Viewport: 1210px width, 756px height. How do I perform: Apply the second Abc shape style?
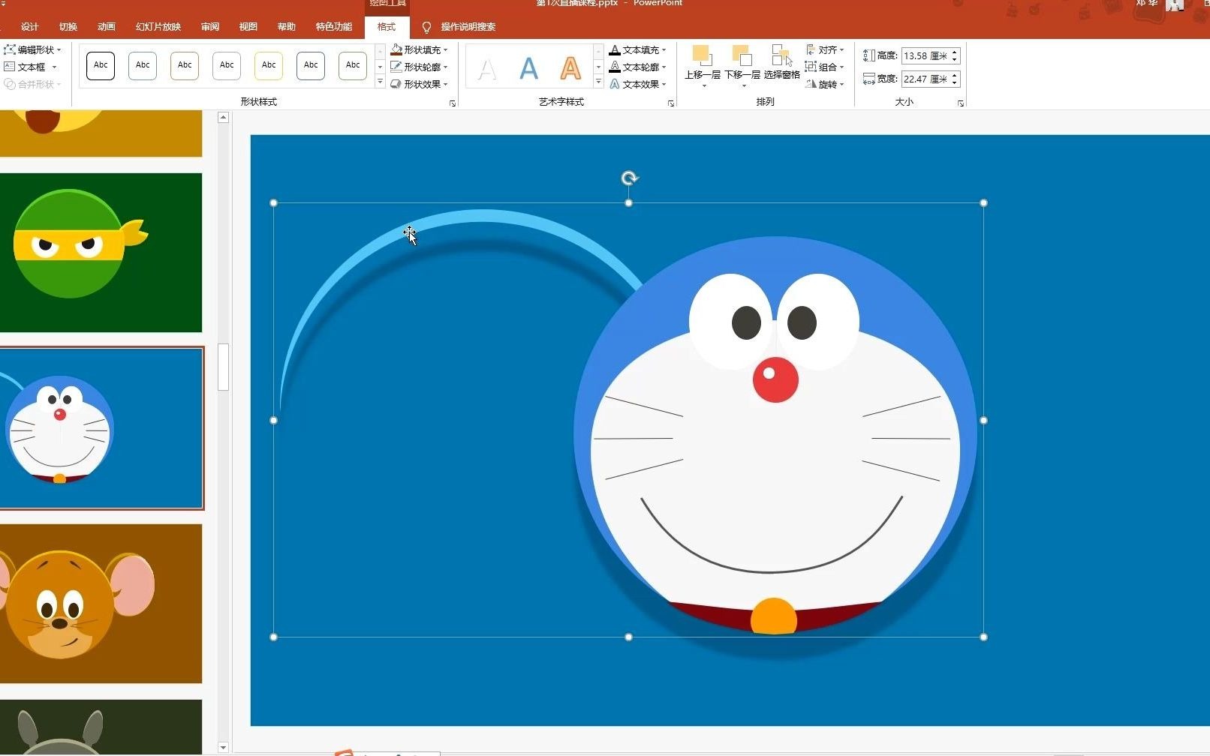point(143,66)
